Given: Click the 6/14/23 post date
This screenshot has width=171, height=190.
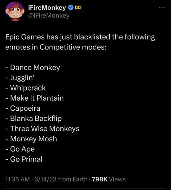Looking at the screenshot, I should click(x=45, y=179).
